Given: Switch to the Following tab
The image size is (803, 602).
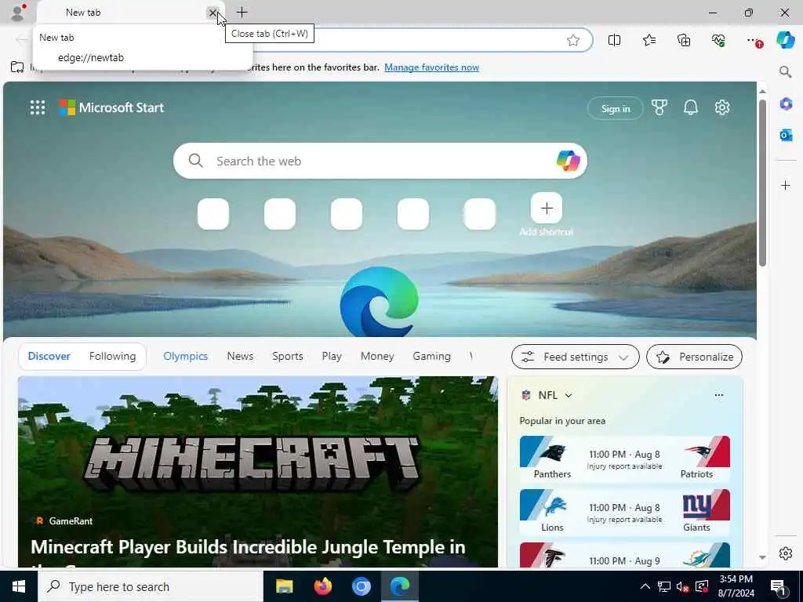Looking at the screenshot, I should coord(112,357).
